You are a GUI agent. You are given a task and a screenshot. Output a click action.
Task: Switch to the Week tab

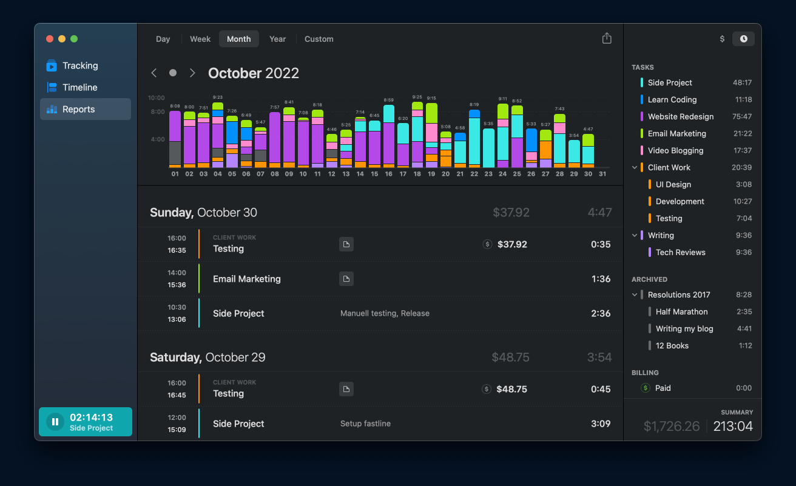pyautogui.click(x=200, y=38)
